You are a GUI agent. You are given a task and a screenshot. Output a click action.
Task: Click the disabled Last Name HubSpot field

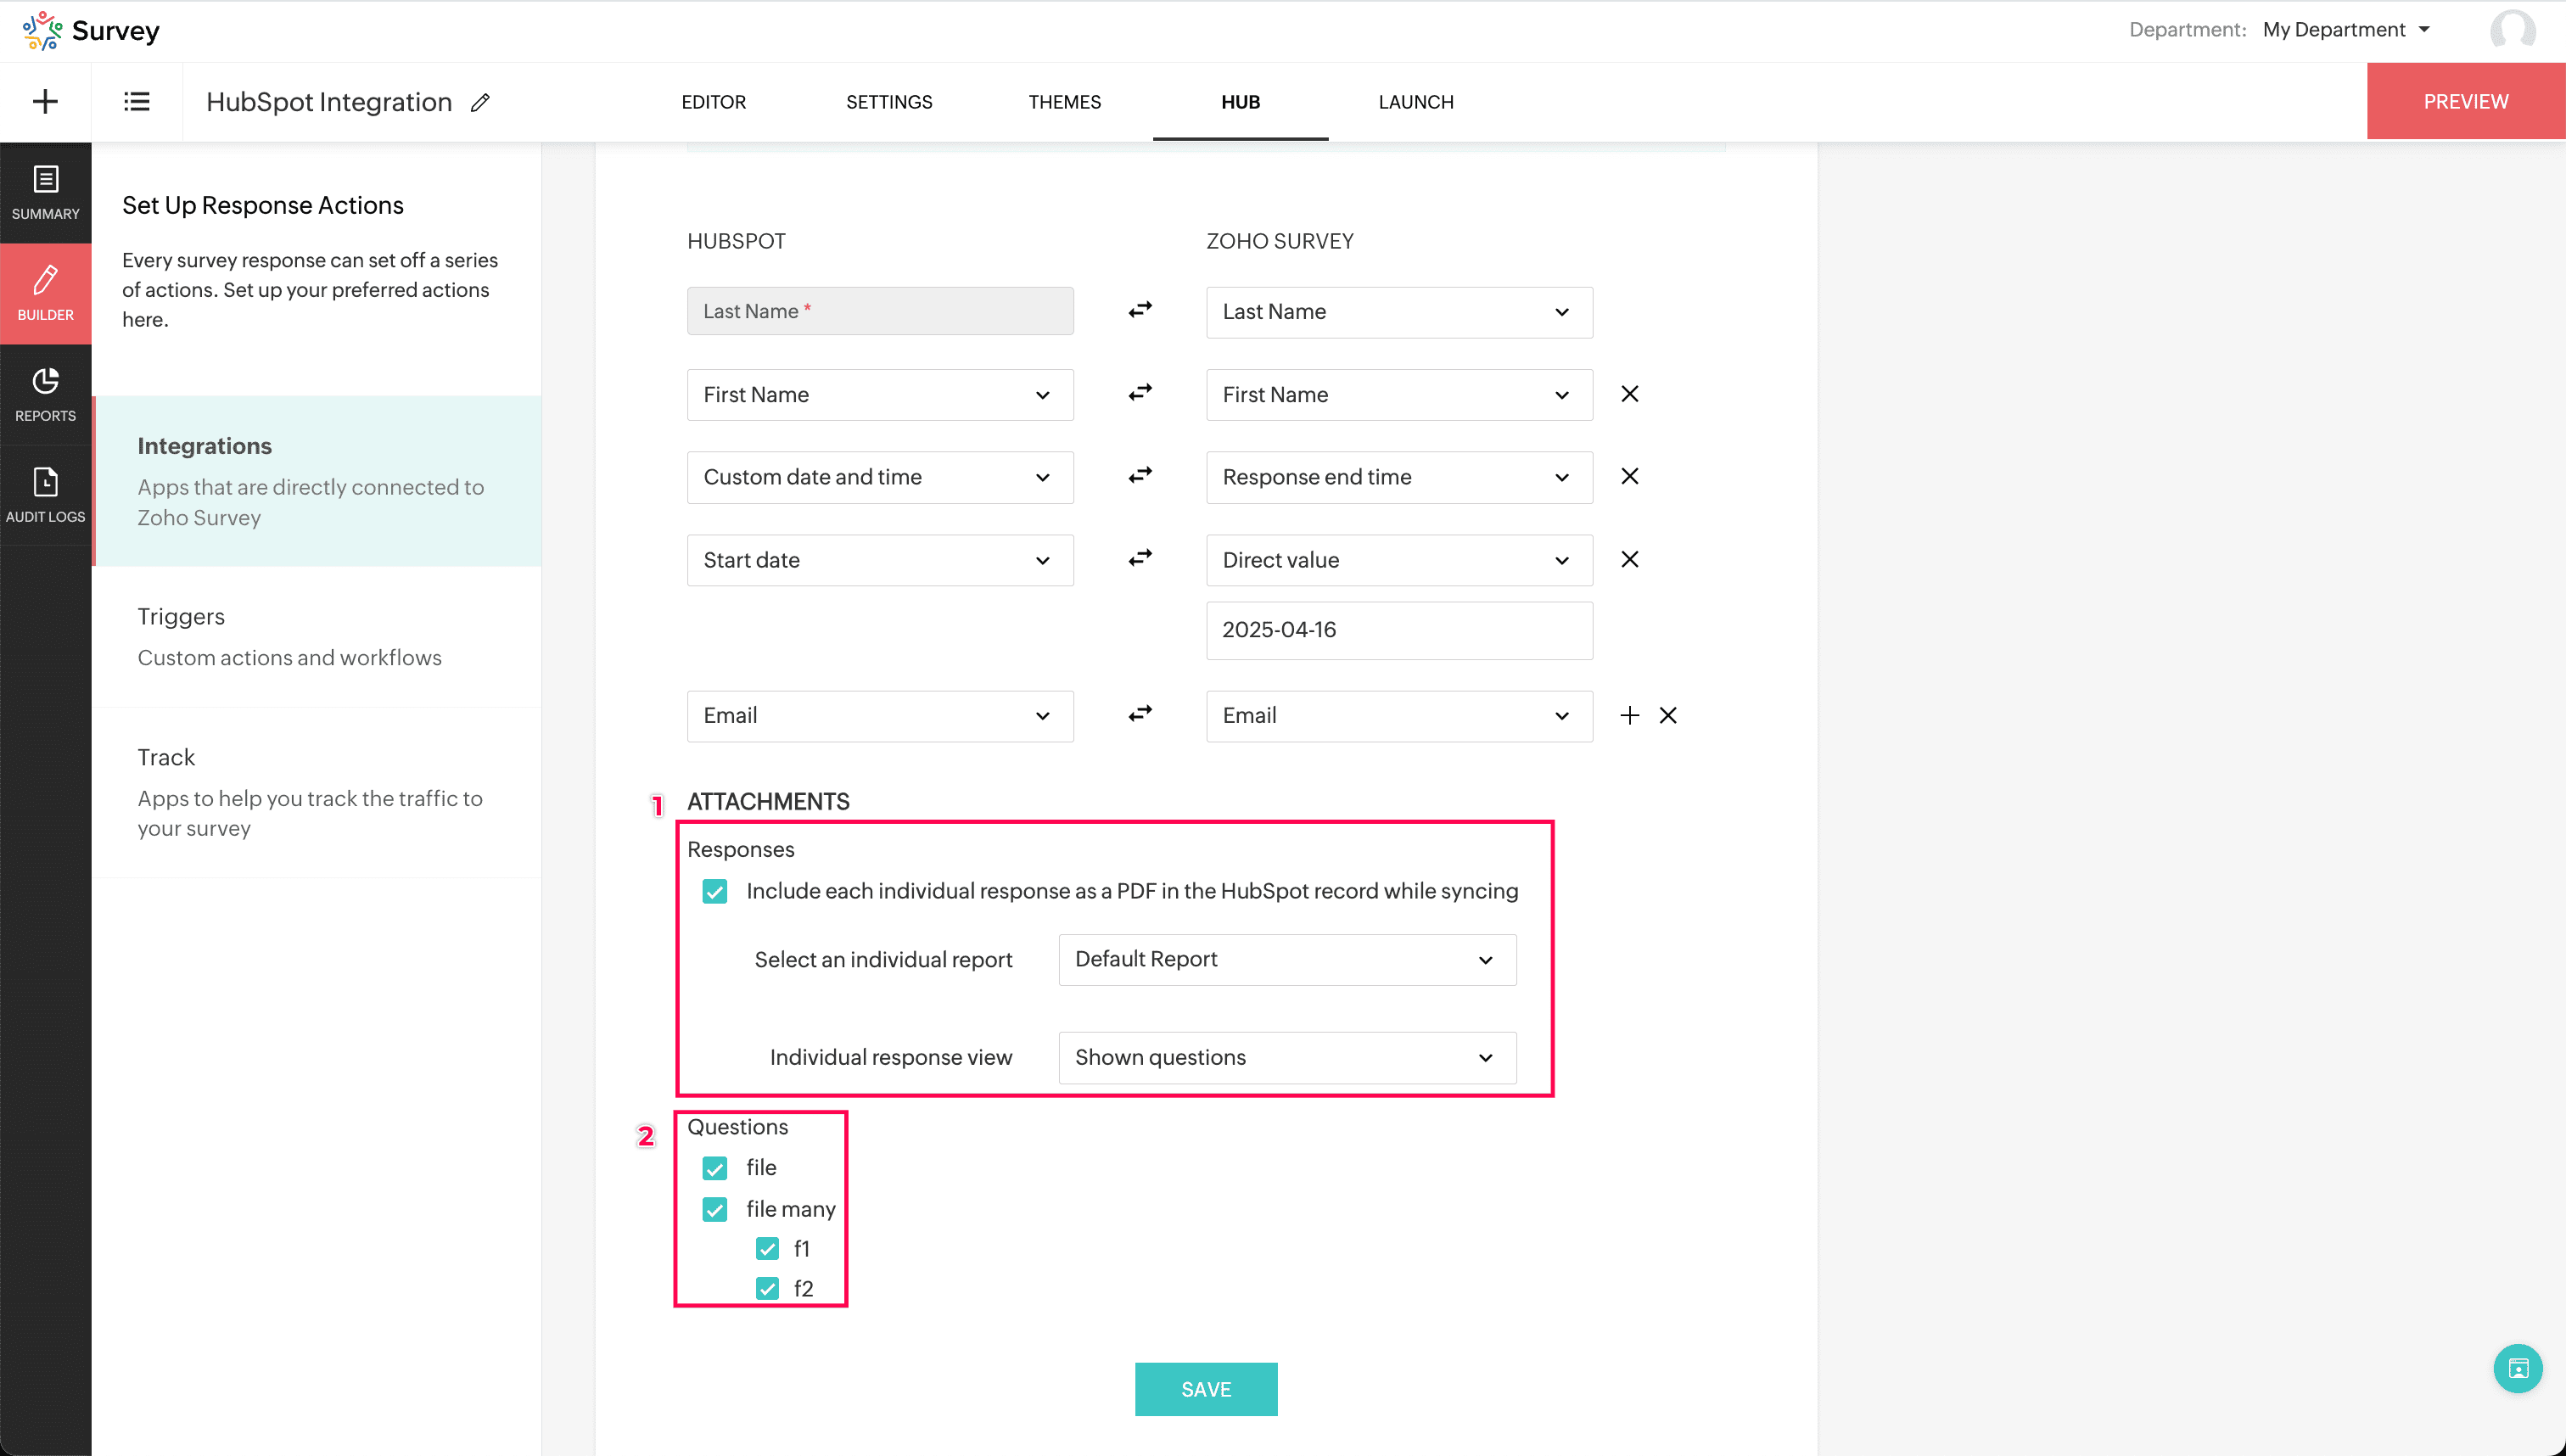click(880, 311)
